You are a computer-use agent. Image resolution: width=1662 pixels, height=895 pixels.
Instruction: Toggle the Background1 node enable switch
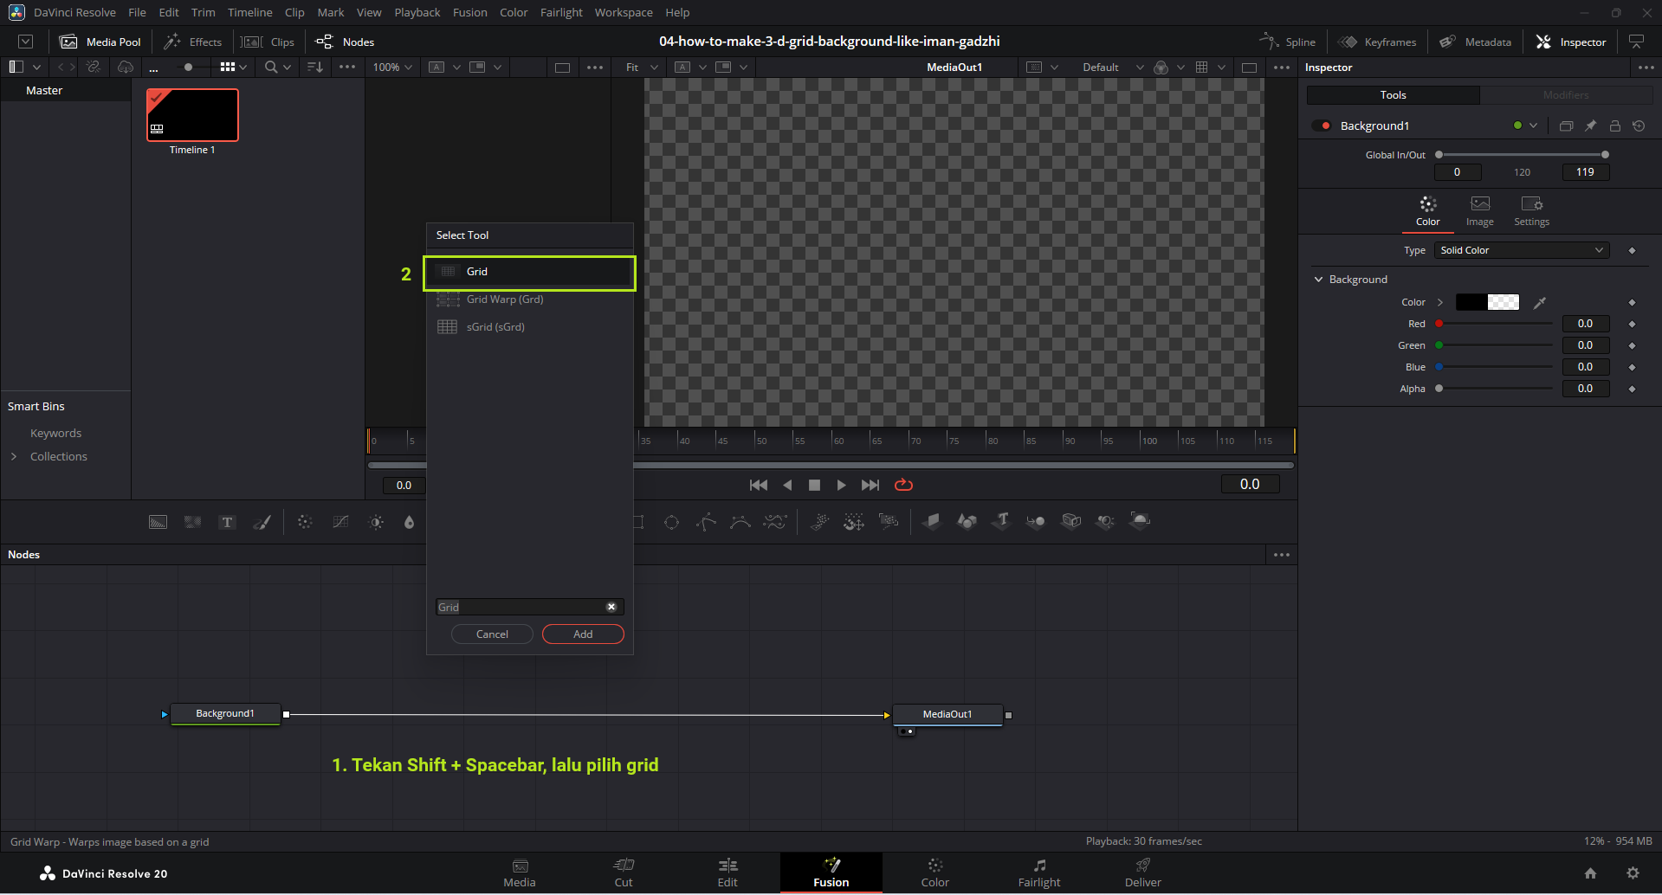click(1321, 126)
